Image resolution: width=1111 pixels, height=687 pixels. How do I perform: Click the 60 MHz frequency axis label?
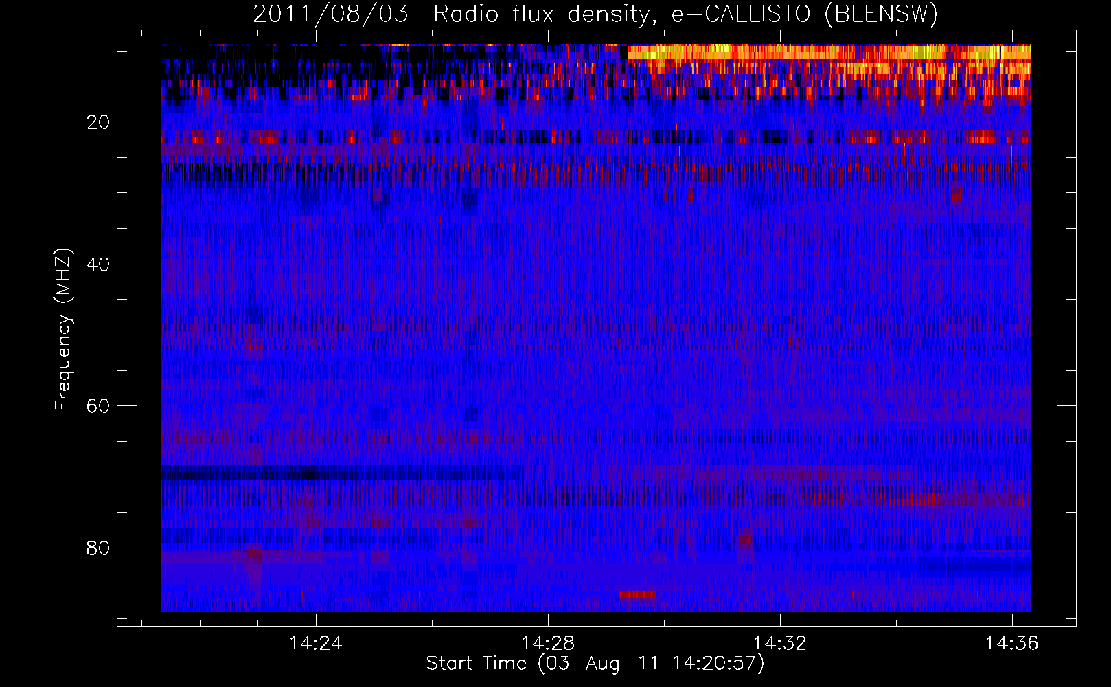tap(98, 406)
